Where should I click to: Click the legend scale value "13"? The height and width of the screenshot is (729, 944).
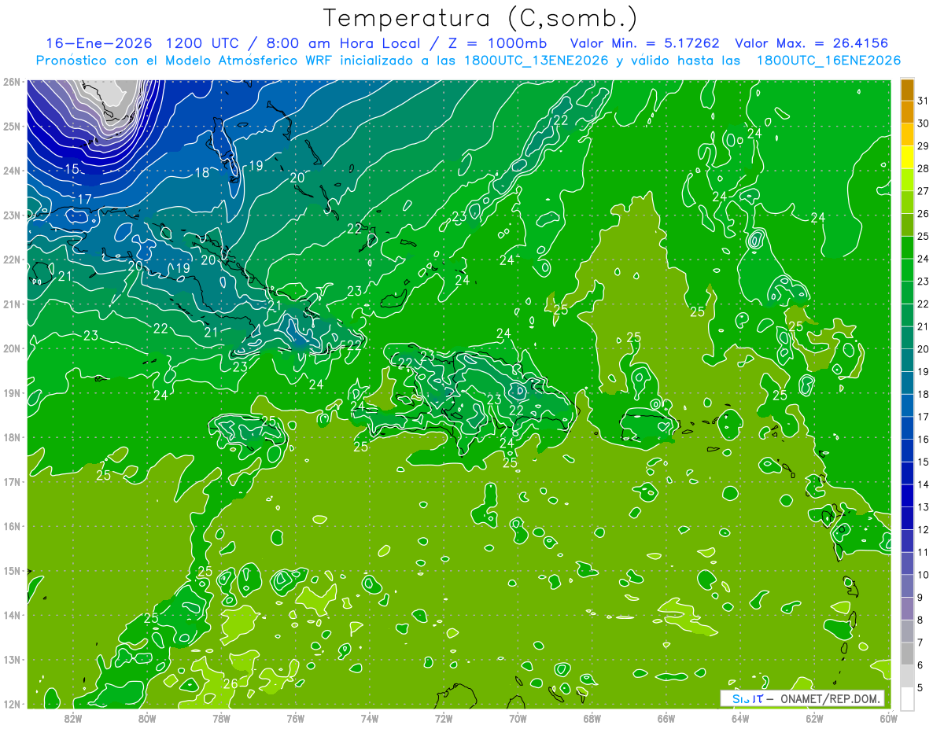pyautogui.click(x=923, y=507)
